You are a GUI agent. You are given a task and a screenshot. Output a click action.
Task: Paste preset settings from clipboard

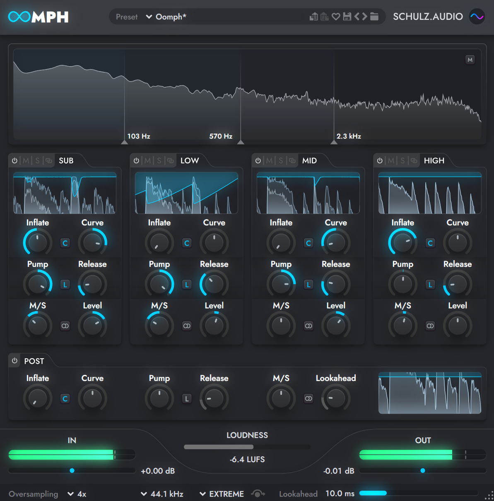coord(324,16)
